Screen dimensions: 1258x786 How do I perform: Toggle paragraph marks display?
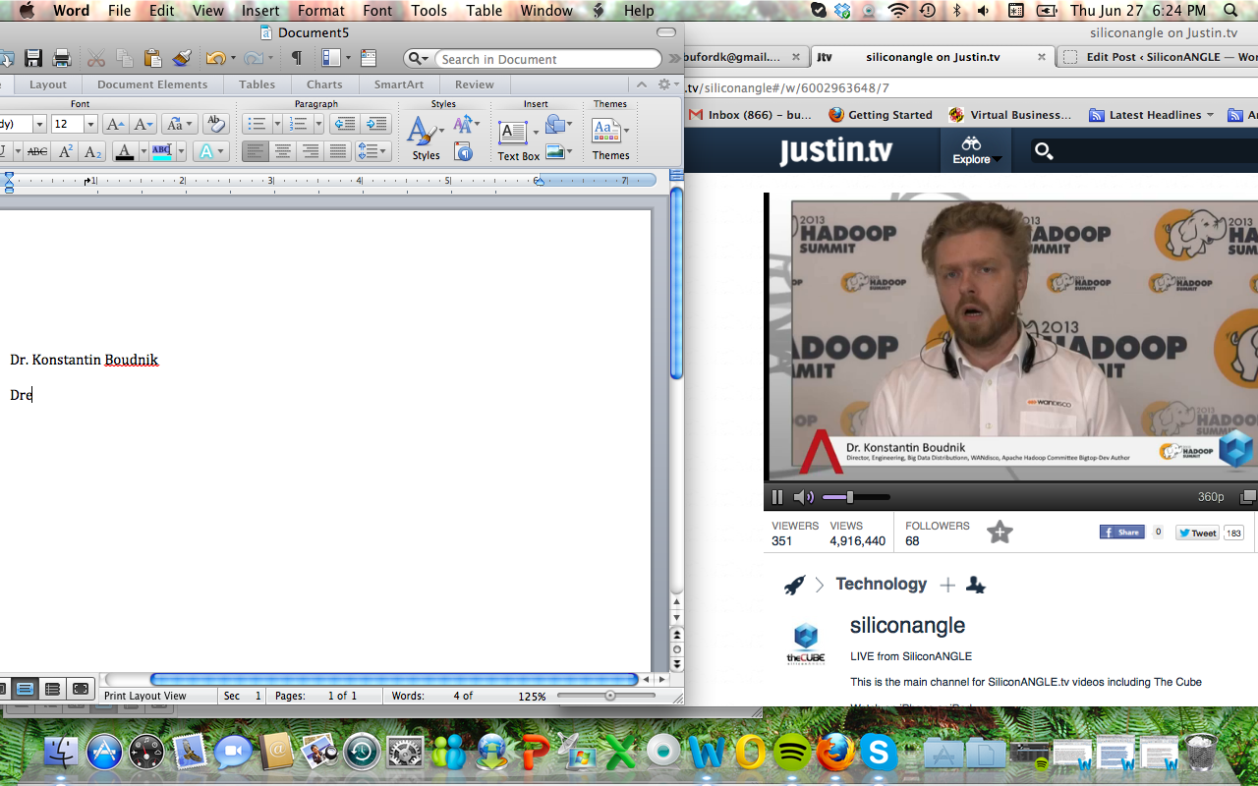point(296,59)
